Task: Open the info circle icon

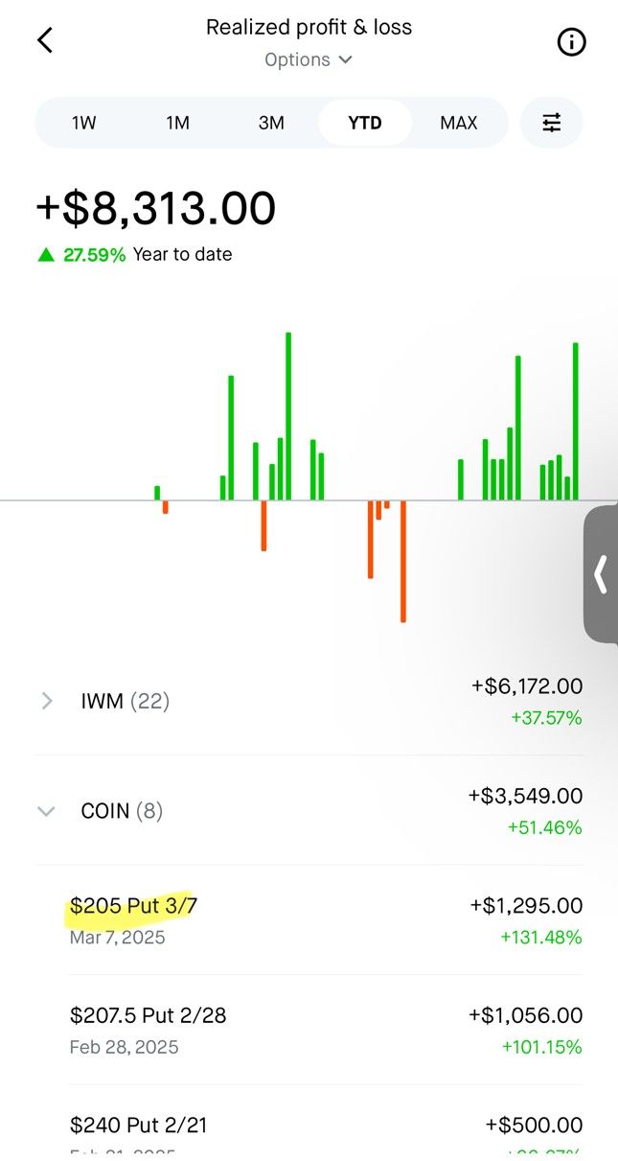Action: (x=571, y=42)
